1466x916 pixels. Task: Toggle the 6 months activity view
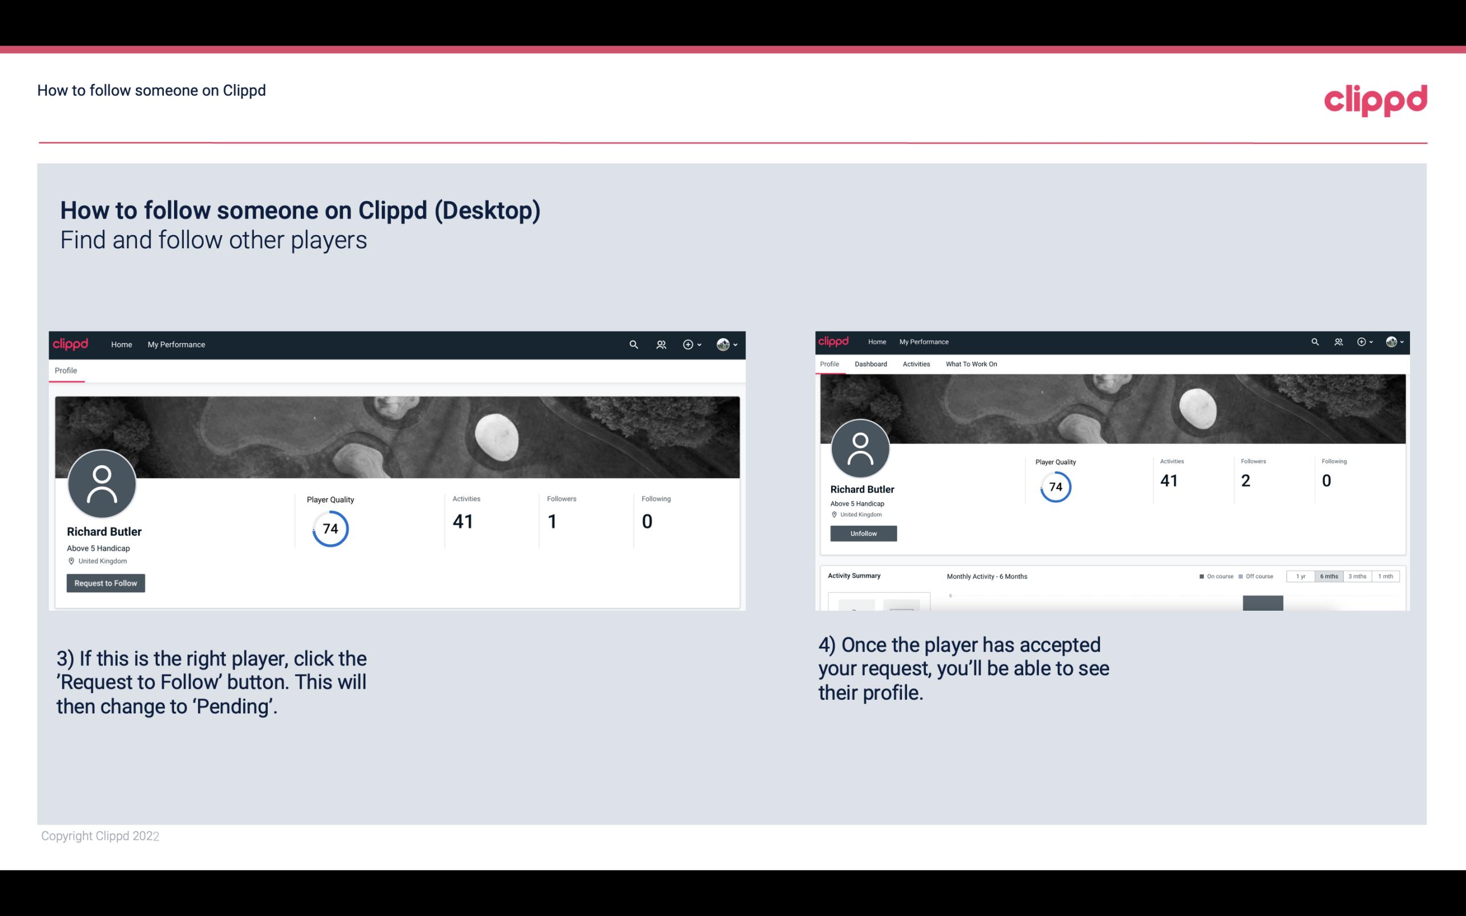point(1328,576)
